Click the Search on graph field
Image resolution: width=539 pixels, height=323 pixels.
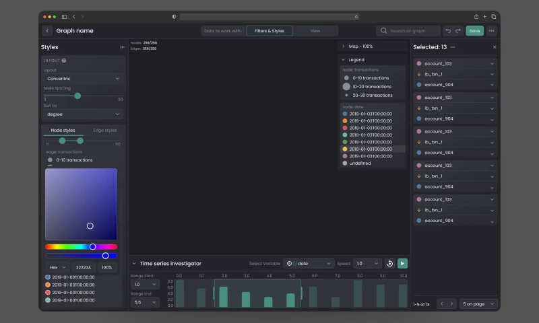pyautogui.click(x=409, y=31)
